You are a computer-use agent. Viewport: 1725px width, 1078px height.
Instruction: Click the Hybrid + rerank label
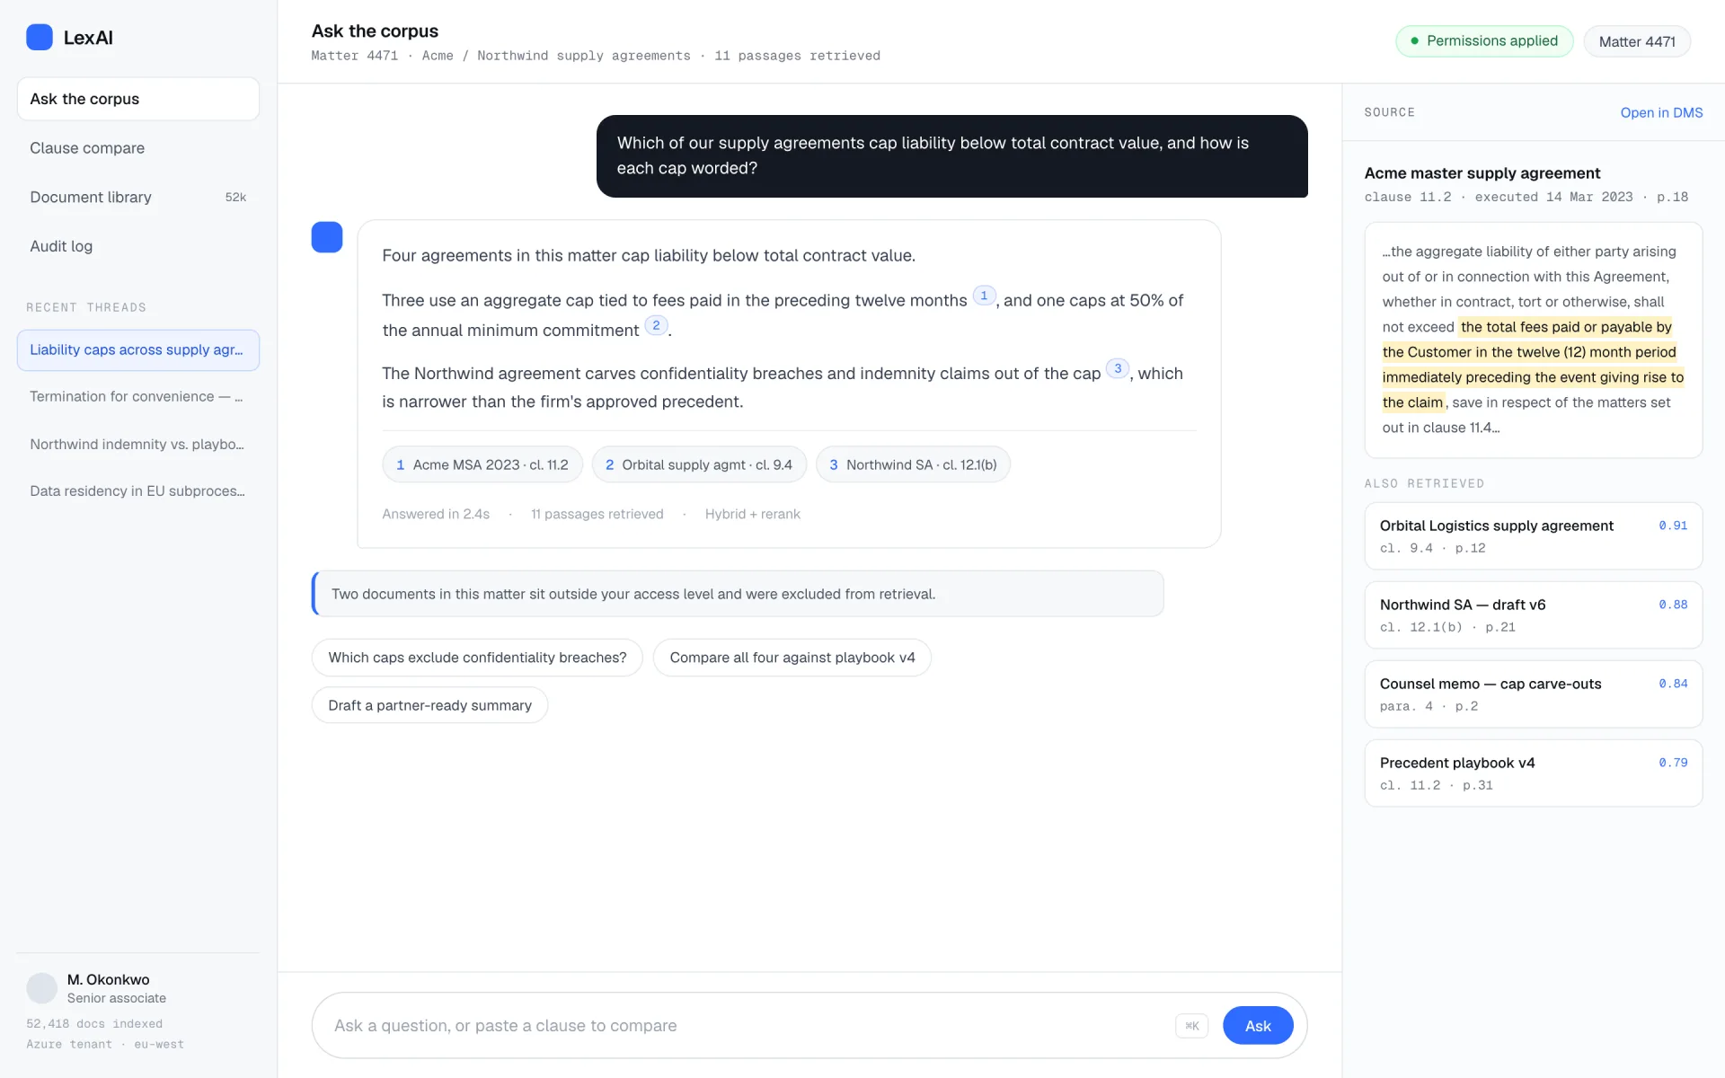752,514
